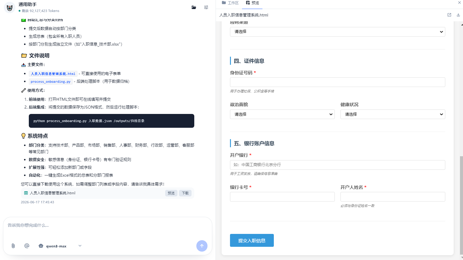Viewport: 463px width, 260px height.
Task: Download the file using header download icon
Action: click(458, 15)
